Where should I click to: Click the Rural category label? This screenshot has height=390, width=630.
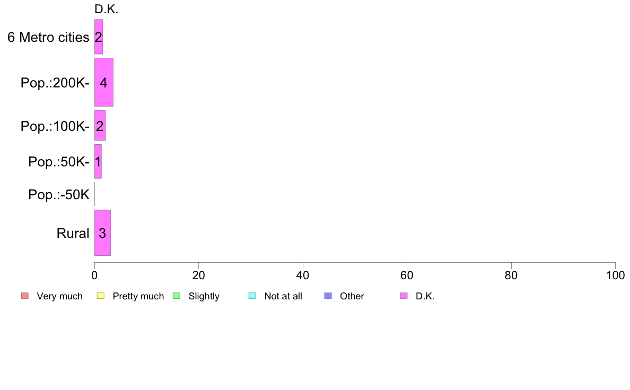coord(73,233)
